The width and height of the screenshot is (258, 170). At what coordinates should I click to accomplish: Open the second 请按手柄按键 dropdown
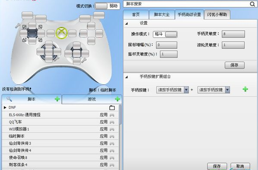[x=213, y=90]
